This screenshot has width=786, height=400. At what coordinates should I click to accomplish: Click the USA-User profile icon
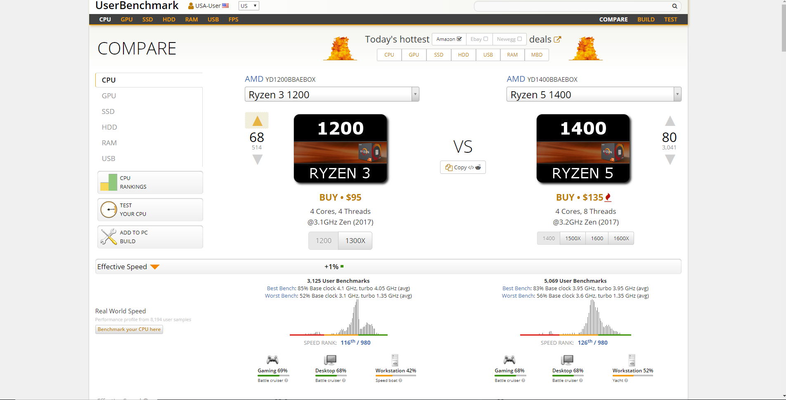[191, 6]
